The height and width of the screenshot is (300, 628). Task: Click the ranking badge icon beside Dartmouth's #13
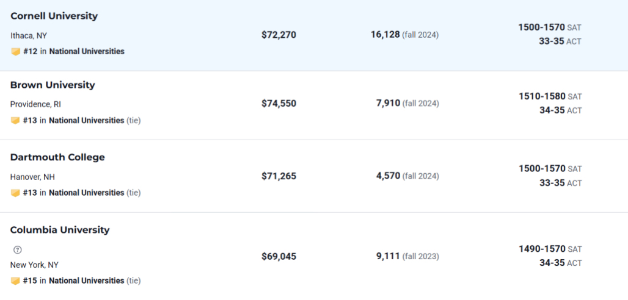tap(15, 193)
